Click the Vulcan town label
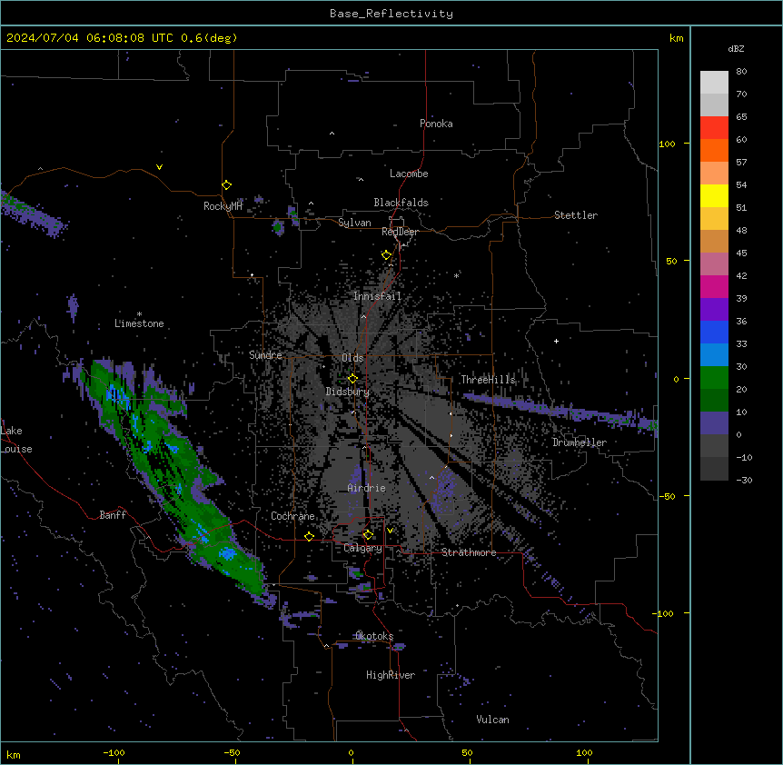Viewport: 783px width, 765px height. point(492,720)
